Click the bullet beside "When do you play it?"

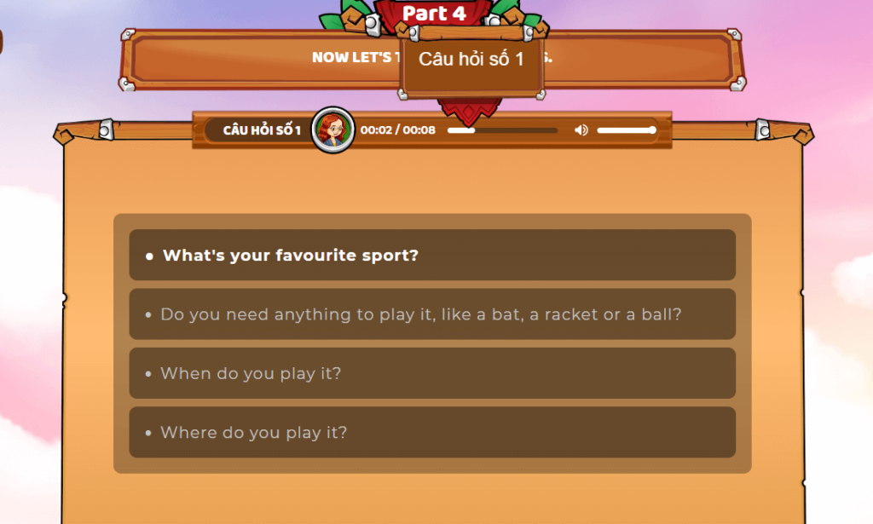pyautogui.click(x=148, y=374)
